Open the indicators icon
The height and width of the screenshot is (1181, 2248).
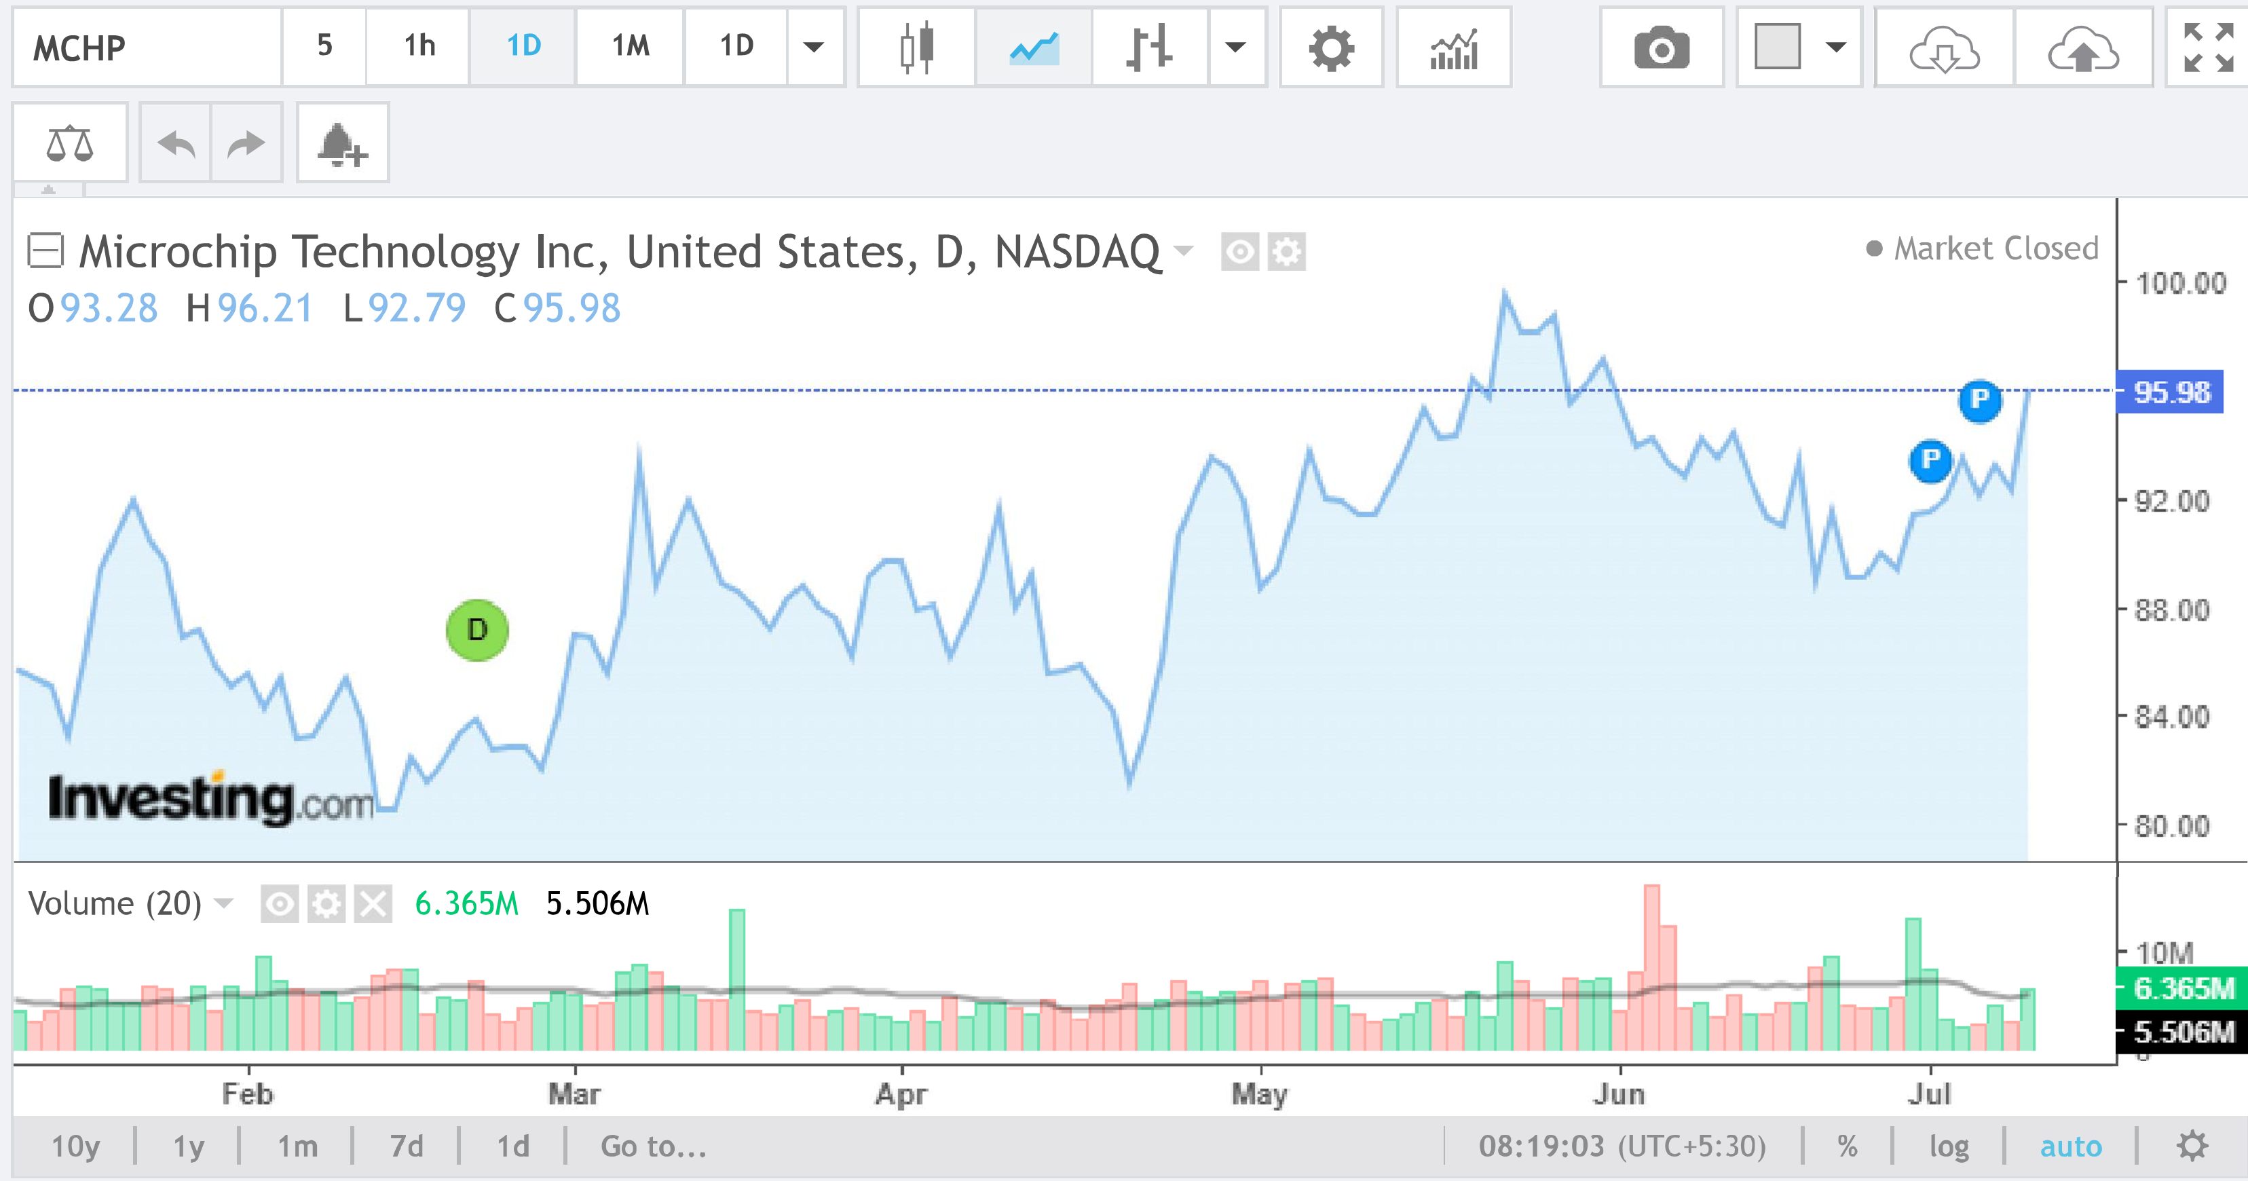[x=1453, y=47]
